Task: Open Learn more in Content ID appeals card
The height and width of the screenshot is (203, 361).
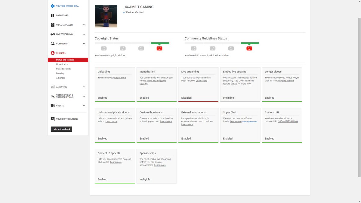Action: click(116, 162)
